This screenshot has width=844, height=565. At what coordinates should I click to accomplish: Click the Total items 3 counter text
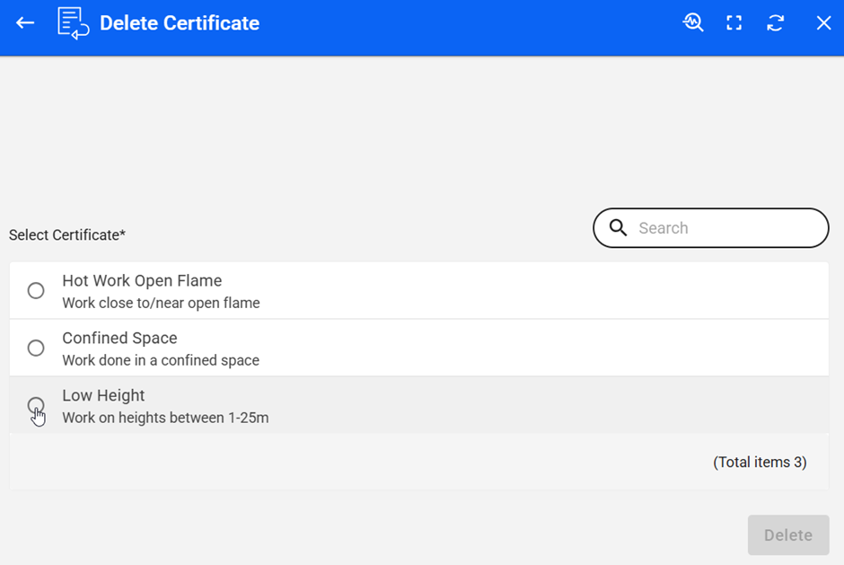point(760,463)
